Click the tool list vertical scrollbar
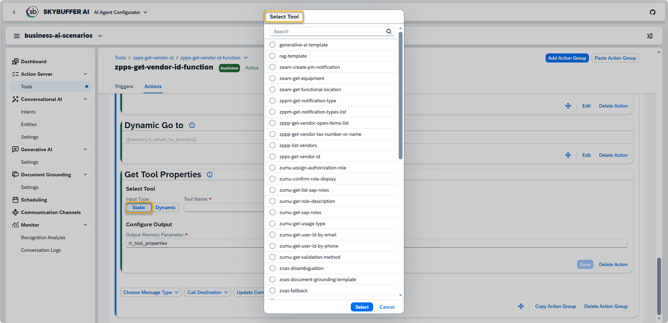 400,94
